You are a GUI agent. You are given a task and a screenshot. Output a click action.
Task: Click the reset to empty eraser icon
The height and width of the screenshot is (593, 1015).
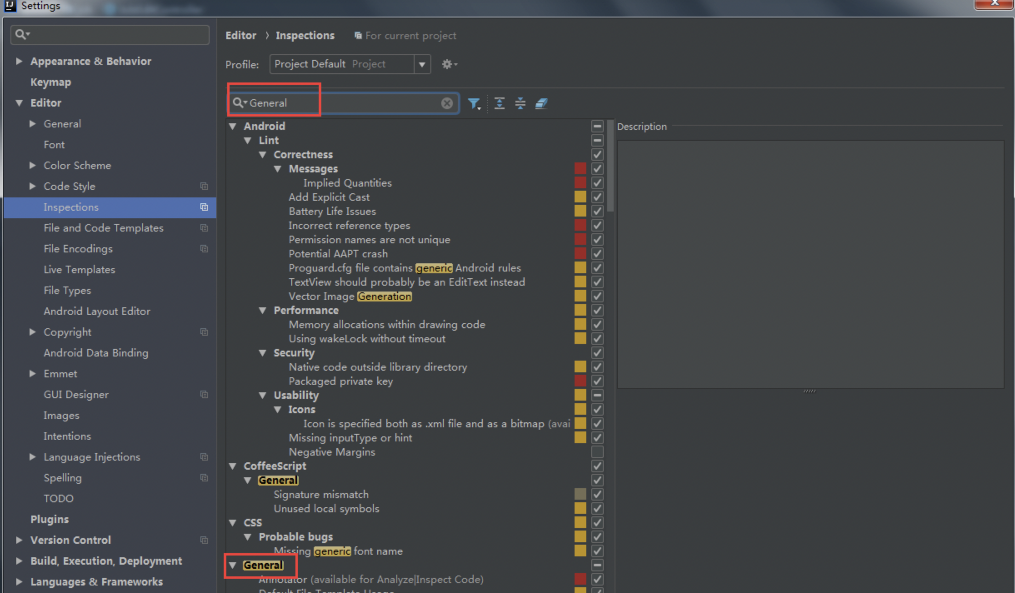(x=541, y=103)
